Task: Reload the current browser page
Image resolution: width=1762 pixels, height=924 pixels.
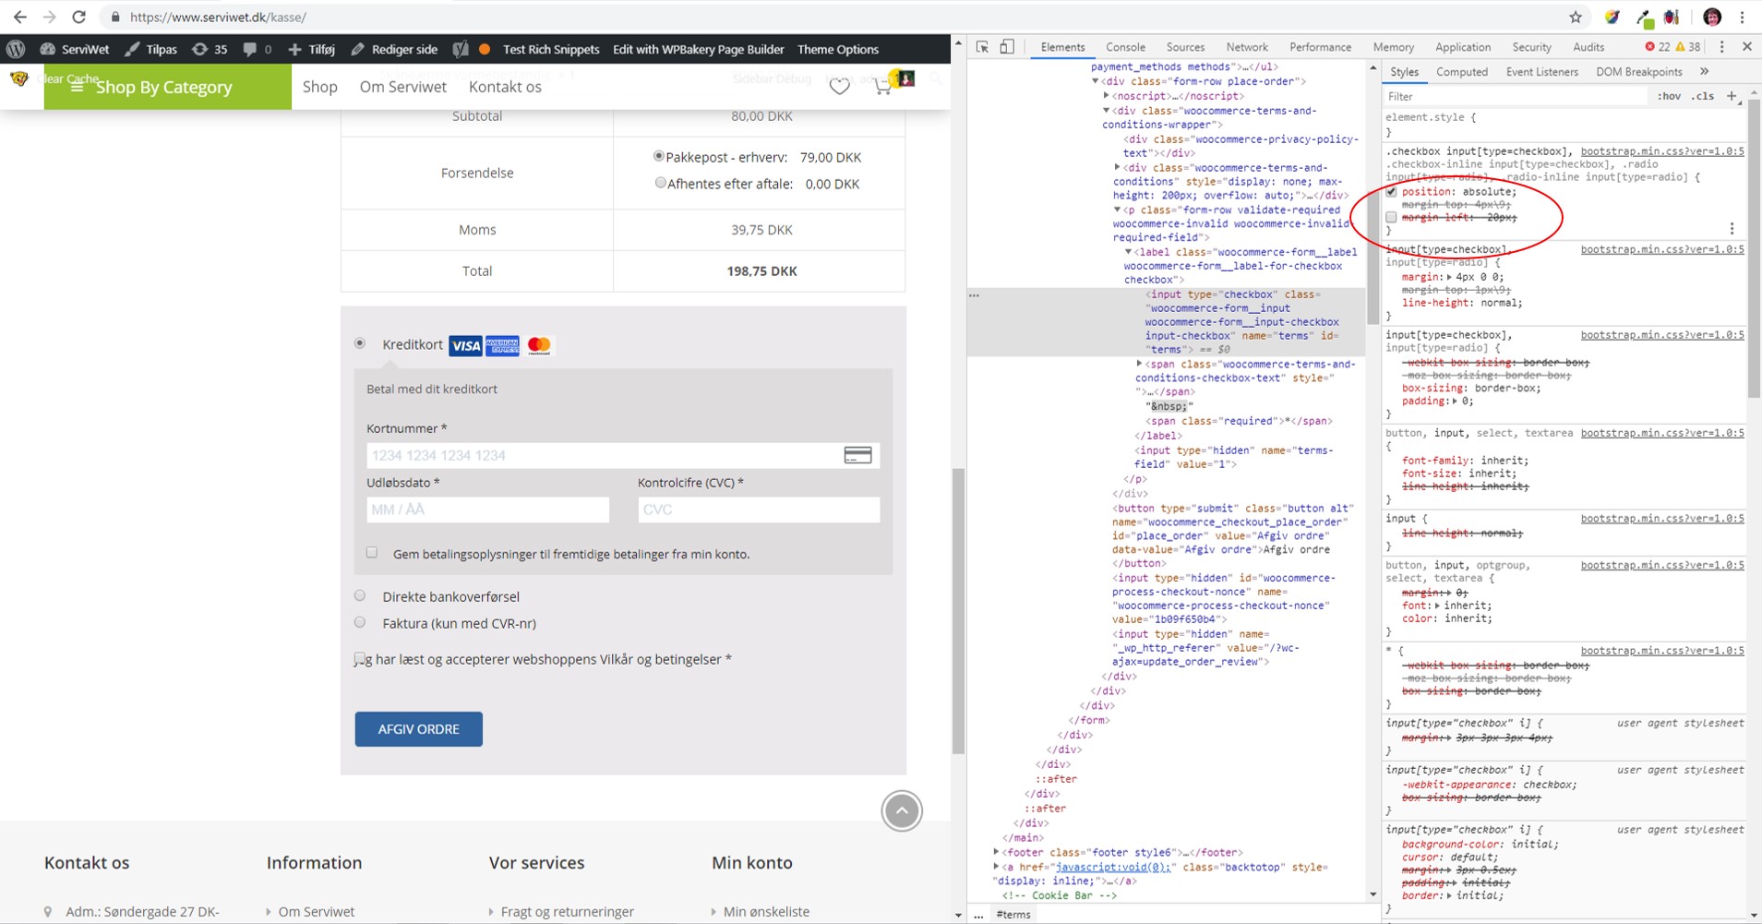Action: pyautogui.click(x=79, y=17)
